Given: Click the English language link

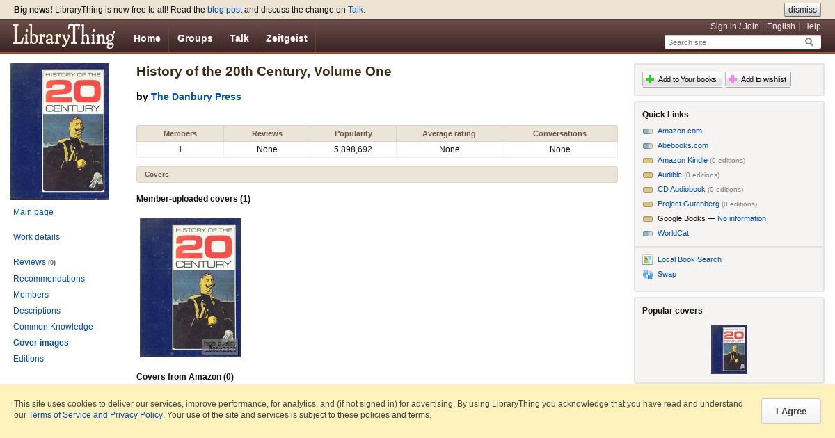Looking at the screenshot, I should click(781, 26).
